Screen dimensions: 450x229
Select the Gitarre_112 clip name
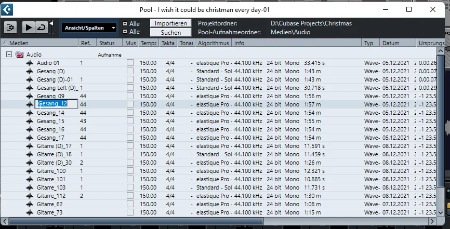click(x=51, y=196)
